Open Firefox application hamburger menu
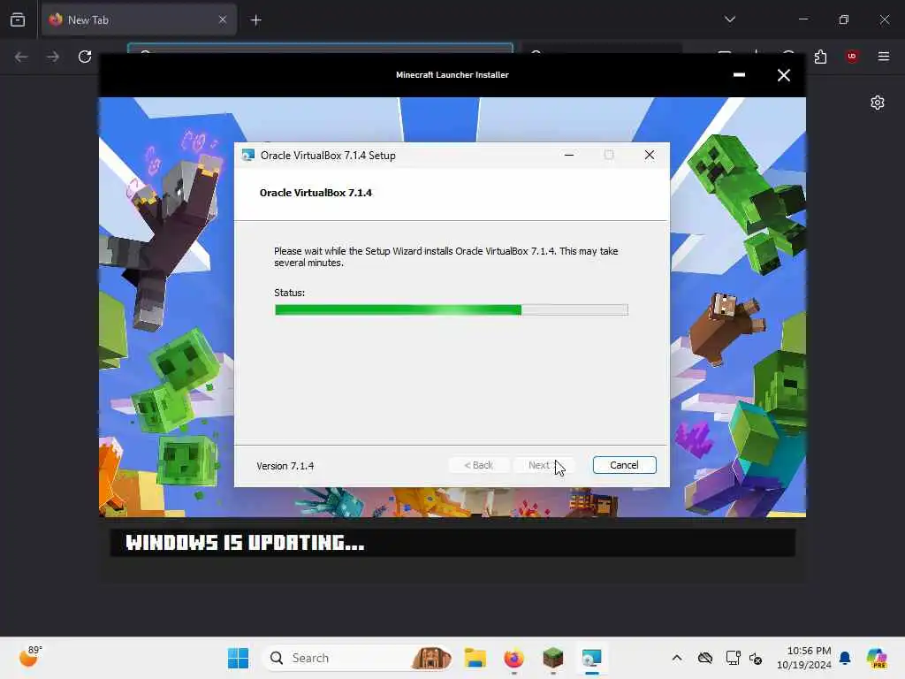The width and height of the screenshot is (905, 679). click(x=884, y=57)
